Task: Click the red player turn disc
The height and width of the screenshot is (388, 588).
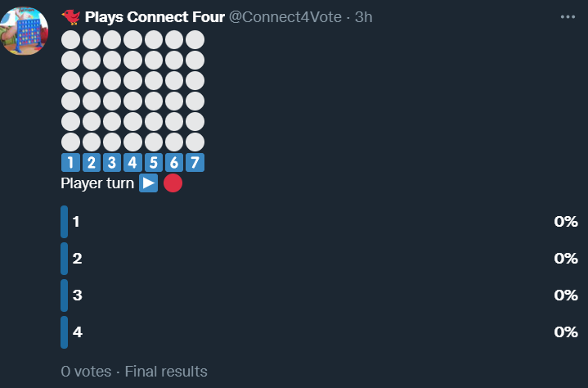Action: 172,183
